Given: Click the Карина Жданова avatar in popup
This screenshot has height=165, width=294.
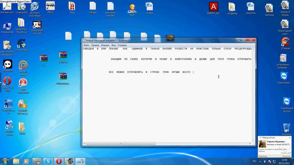Looking at the screenshot, I should (x=262, y=144).
